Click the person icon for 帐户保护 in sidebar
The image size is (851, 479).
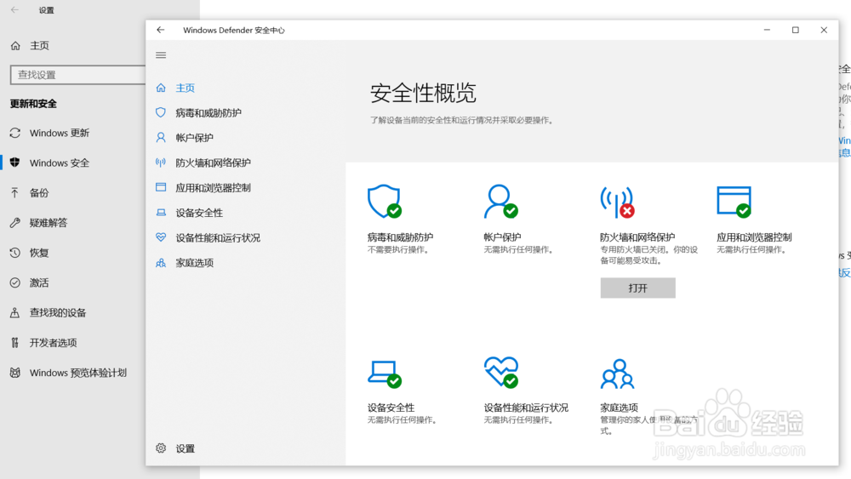click(161, 137)
